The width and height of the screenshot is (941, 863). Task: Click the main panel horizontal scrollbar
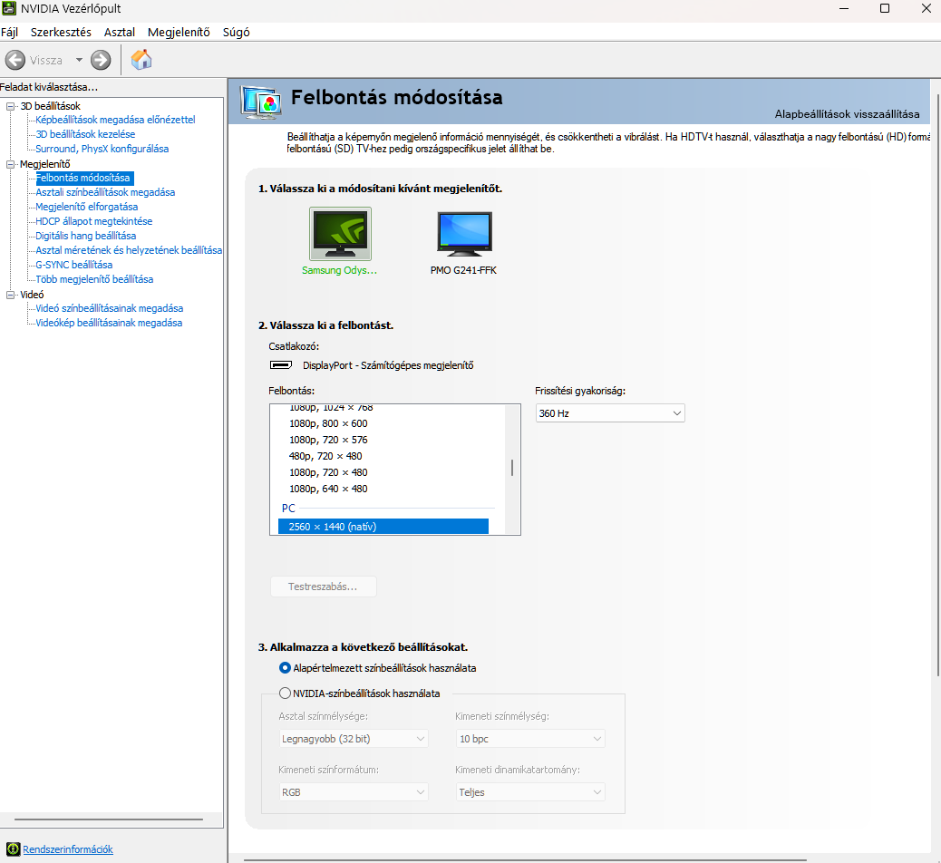click(x=525, y=860)
